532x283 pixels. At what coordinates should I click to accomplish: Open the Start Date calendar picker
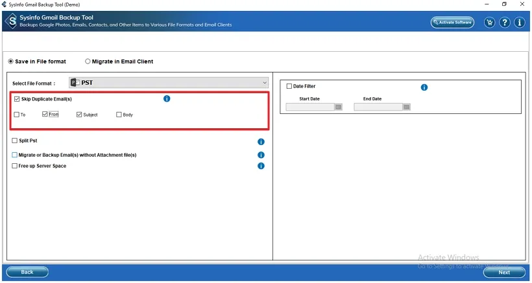338,107
